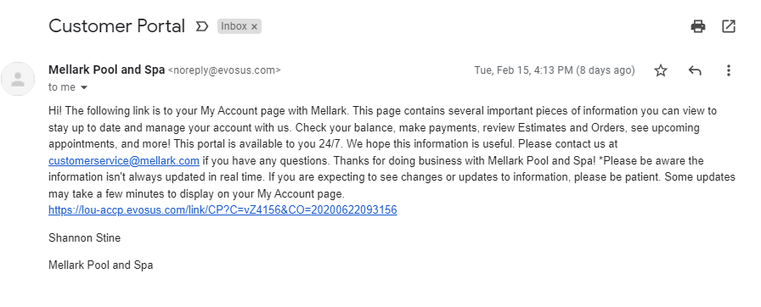The width and height of the screenshot is (761, 307).
Task: Open the email in a new window
Action: point(729,26)
